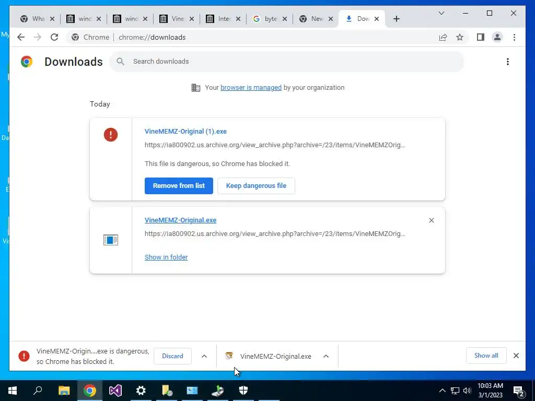Image resolution: width=535 pixels, height=401 pixels.
Task: Open a new tab with the plus button
Action: coord(396,19)
